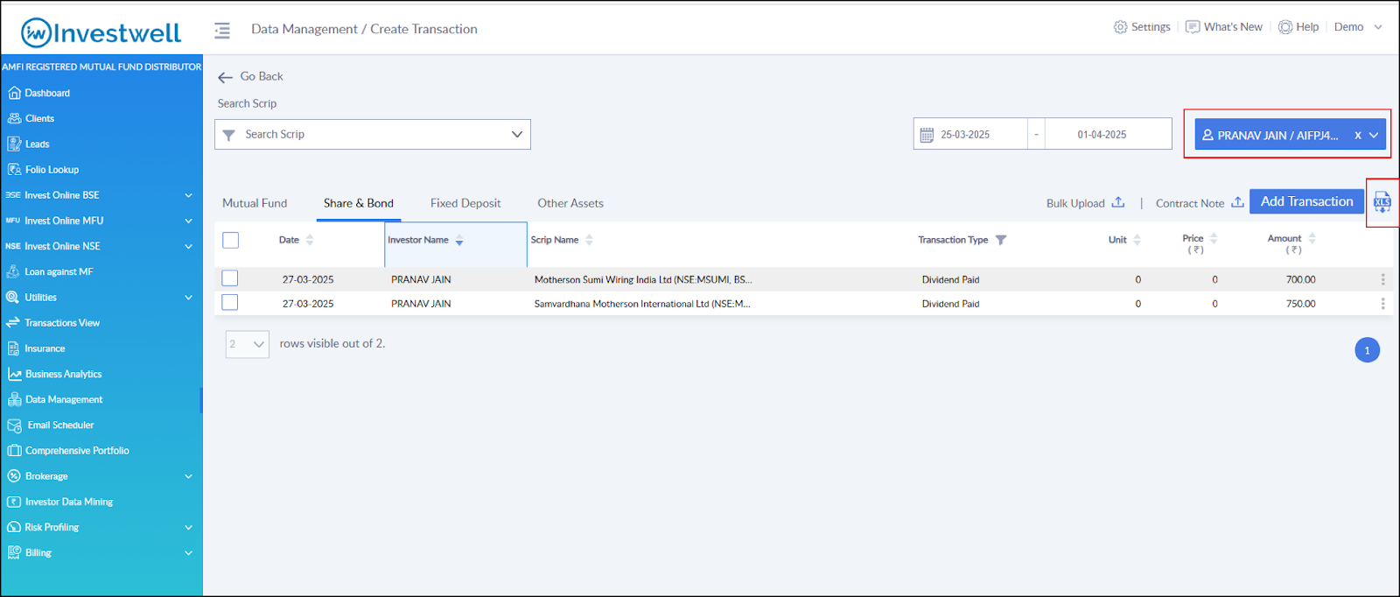Open the Demo user dropdown
The width and height of the screenshot is (1400, 597).
click(x=1358, y=27)
